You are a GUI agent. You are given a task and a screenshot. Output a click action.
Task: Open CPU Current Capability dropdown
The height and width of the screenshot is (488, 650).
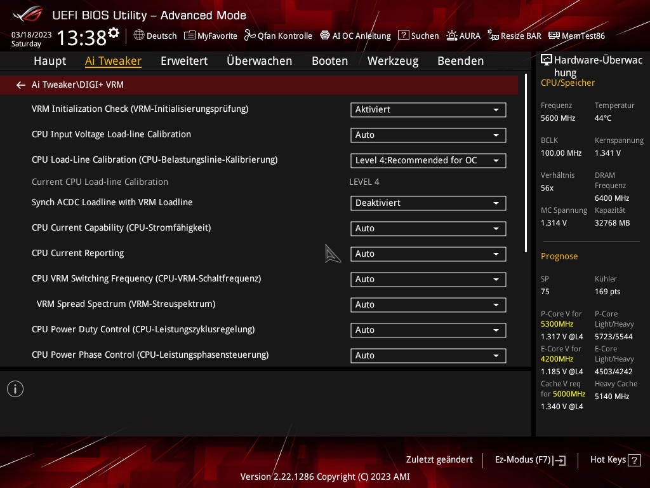point(428,228)
